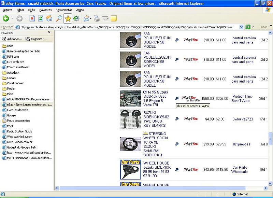Open the Google favorite
The image size is (273, 198).
9,115
